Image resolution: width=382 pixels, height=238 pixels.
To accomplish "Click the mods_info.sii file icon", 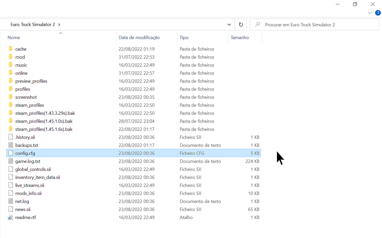I will point(11,193).
